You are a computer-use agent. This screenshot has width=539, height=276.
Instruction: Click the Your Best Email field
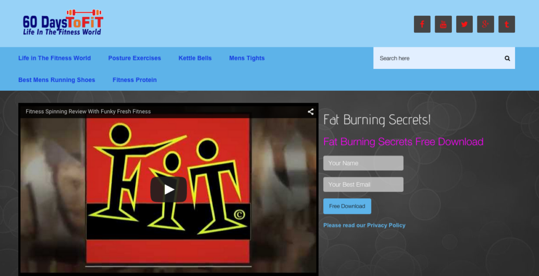click(363, 185)
